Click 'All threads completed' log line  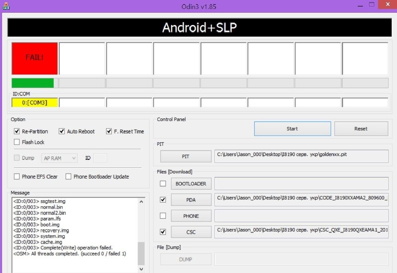pos(70,253)
